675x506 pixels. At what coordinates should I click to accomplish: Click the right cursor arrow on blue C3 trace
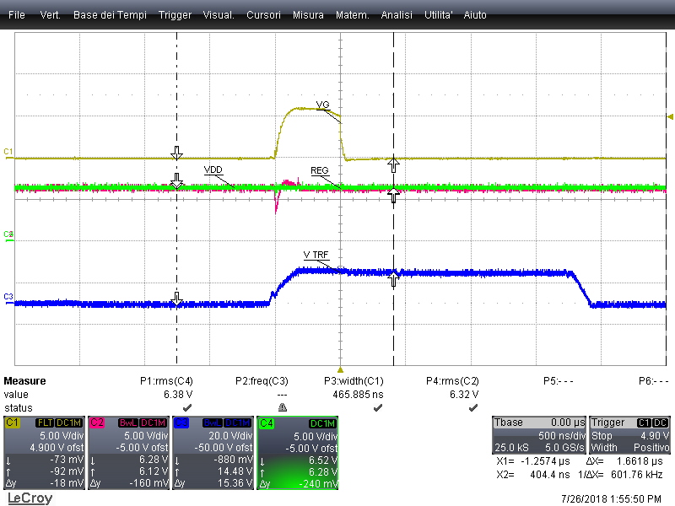pos(393,279)
